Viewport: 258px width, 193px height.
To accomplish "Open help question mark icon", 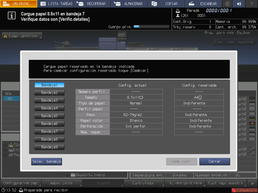I will click(252, 3).
